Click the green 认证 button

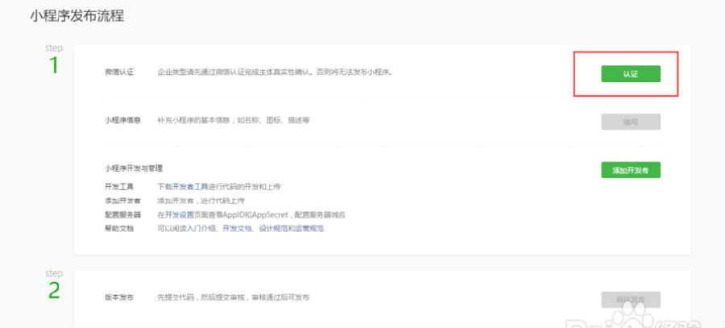point(631,74)
